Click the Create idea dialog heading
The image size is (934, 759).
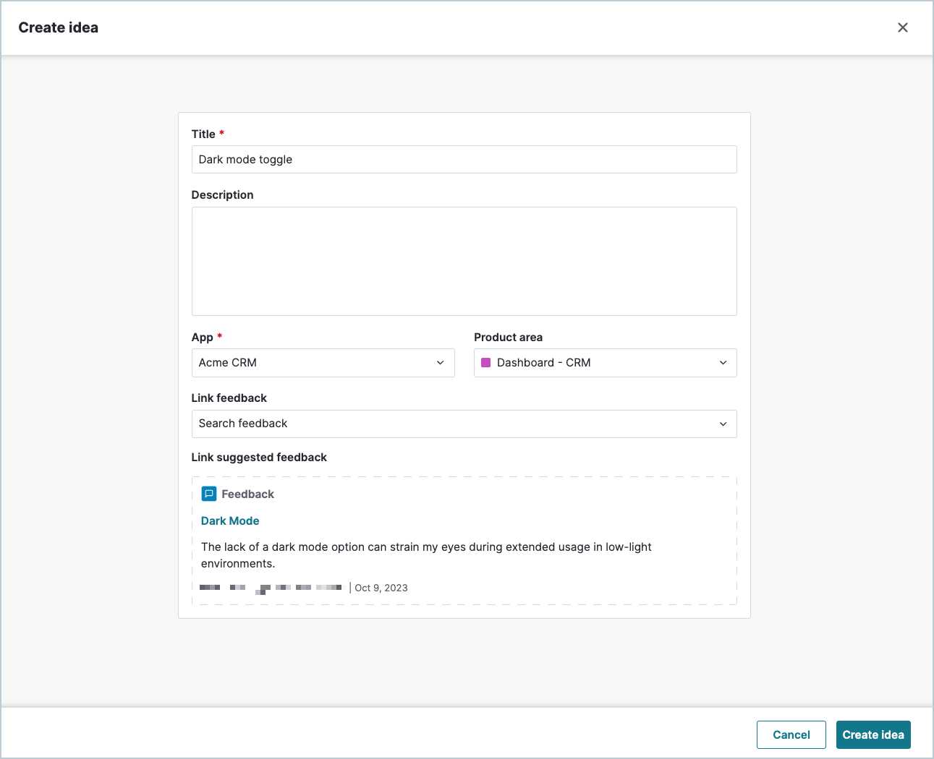[x=59, y=27]
